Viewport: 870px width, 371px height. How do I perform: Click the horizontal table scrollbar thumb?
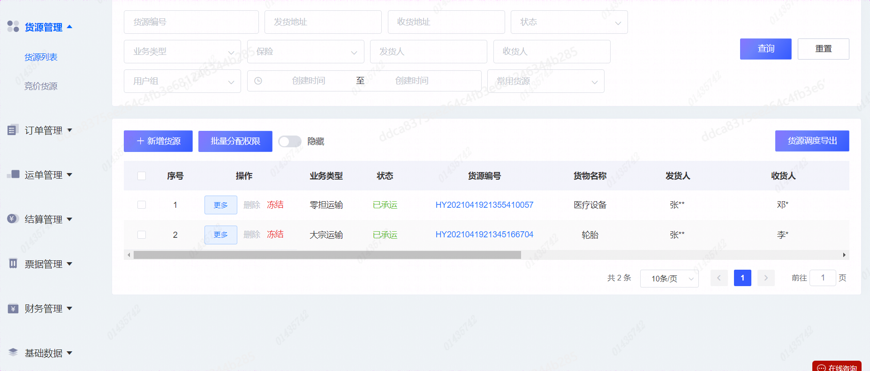point(327,255)
